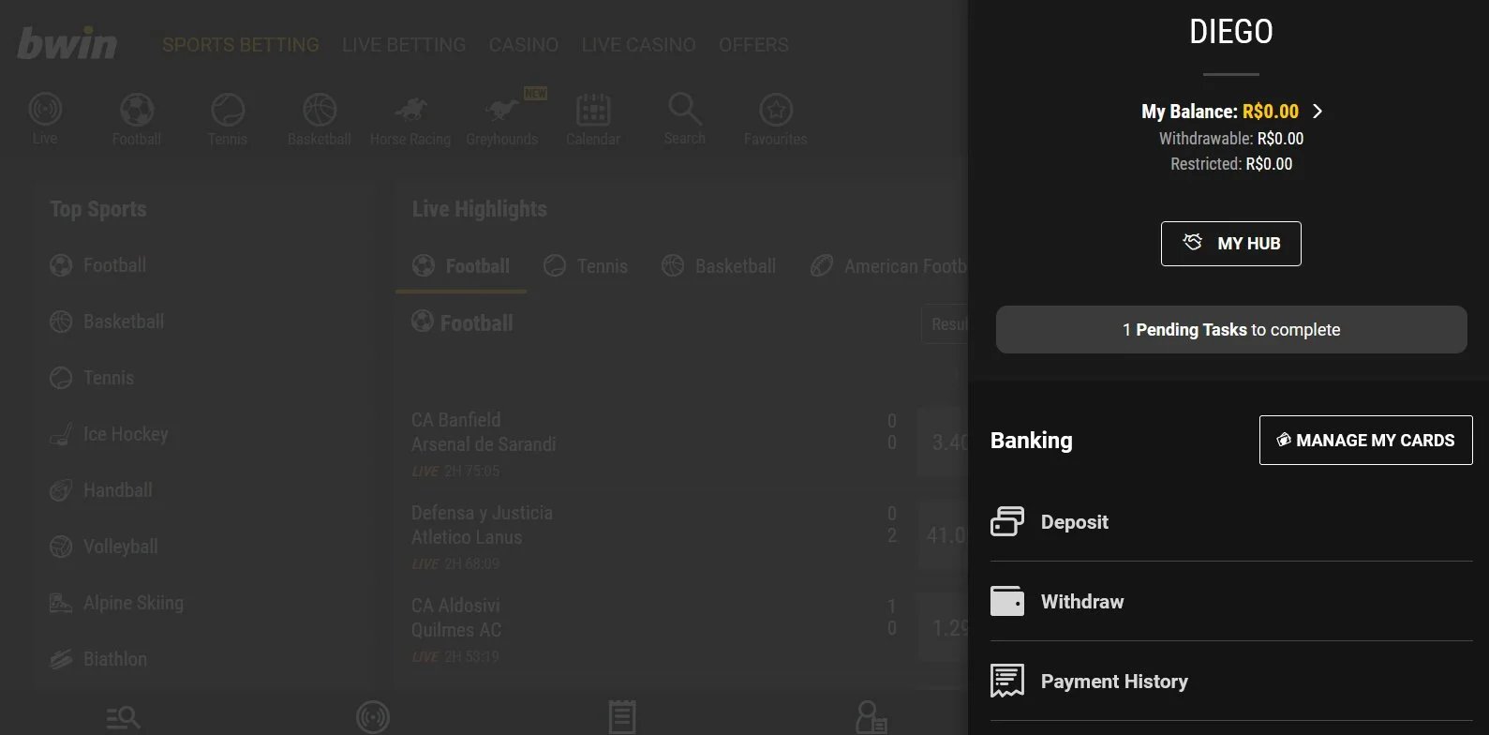
Task: Click Alpine Skiing icon in Top Sports
Action: tap(61, 603)
